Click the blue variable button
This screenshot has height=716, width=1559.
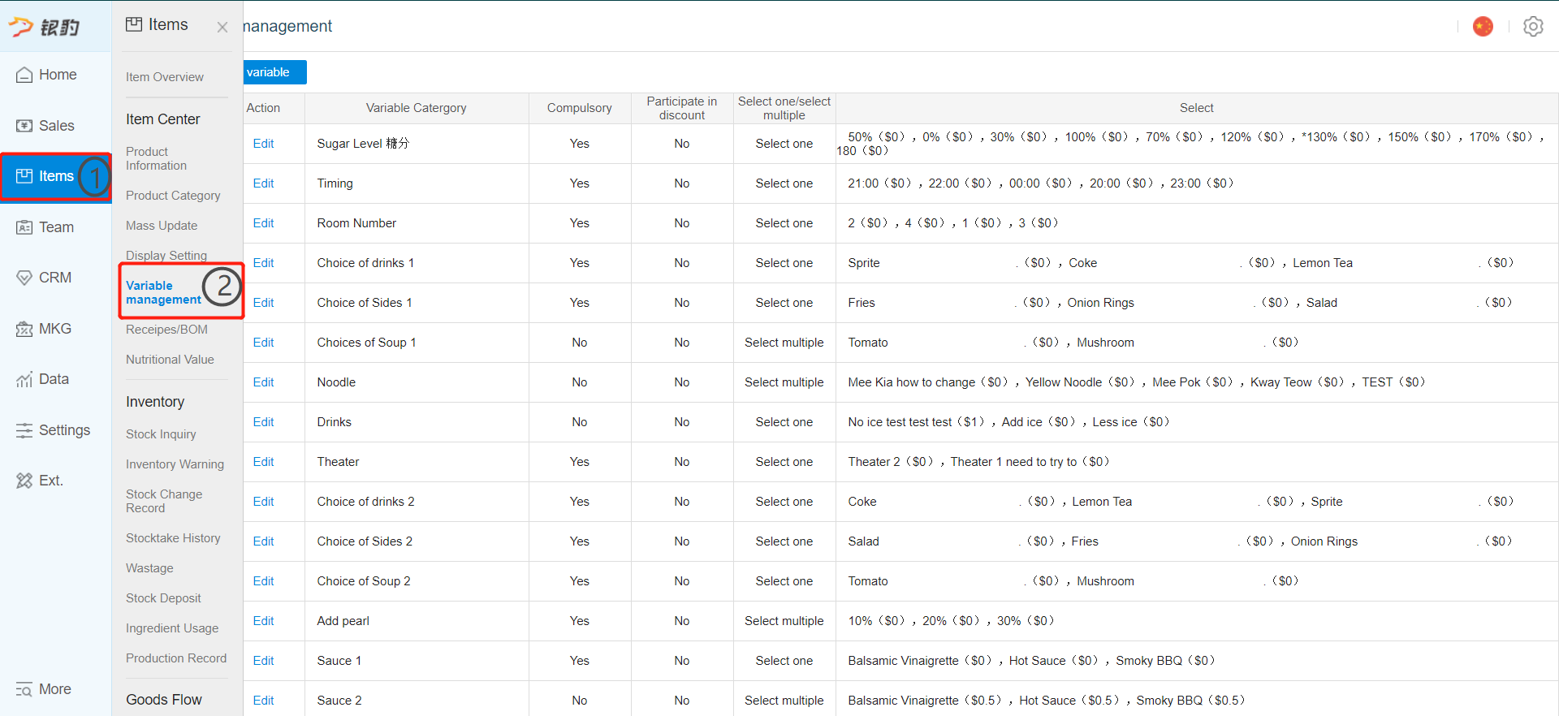274,72
